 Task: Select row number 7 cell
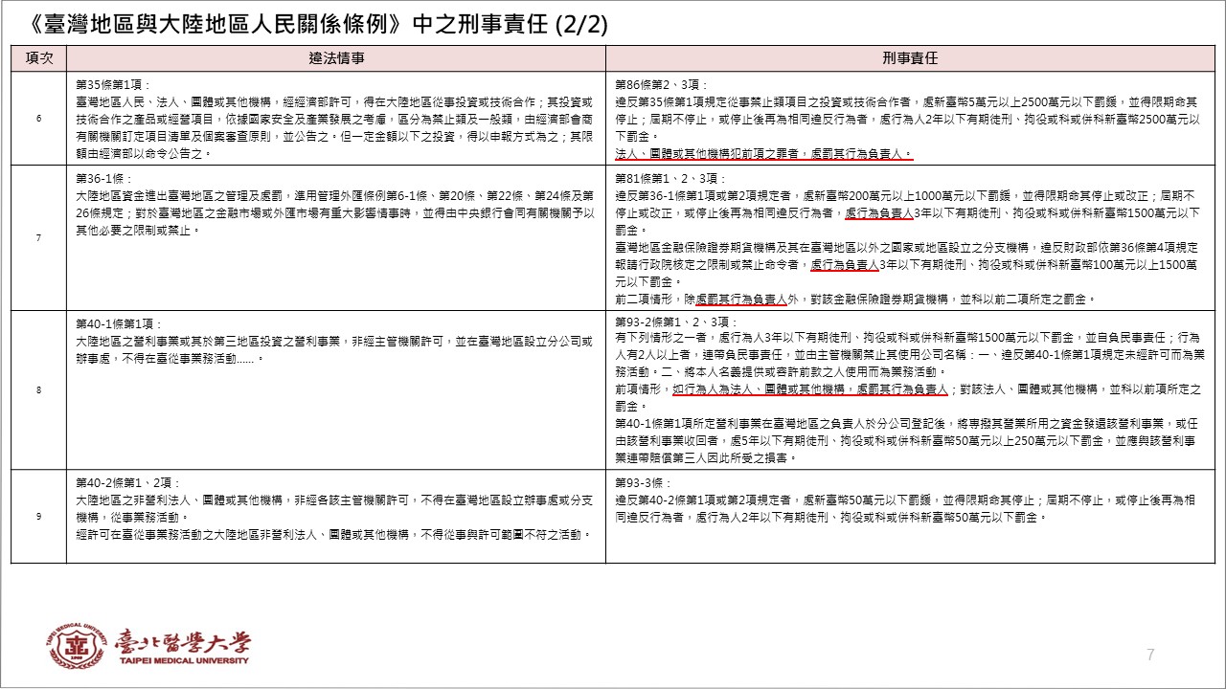pyautogui.click(x=38, y=237)
